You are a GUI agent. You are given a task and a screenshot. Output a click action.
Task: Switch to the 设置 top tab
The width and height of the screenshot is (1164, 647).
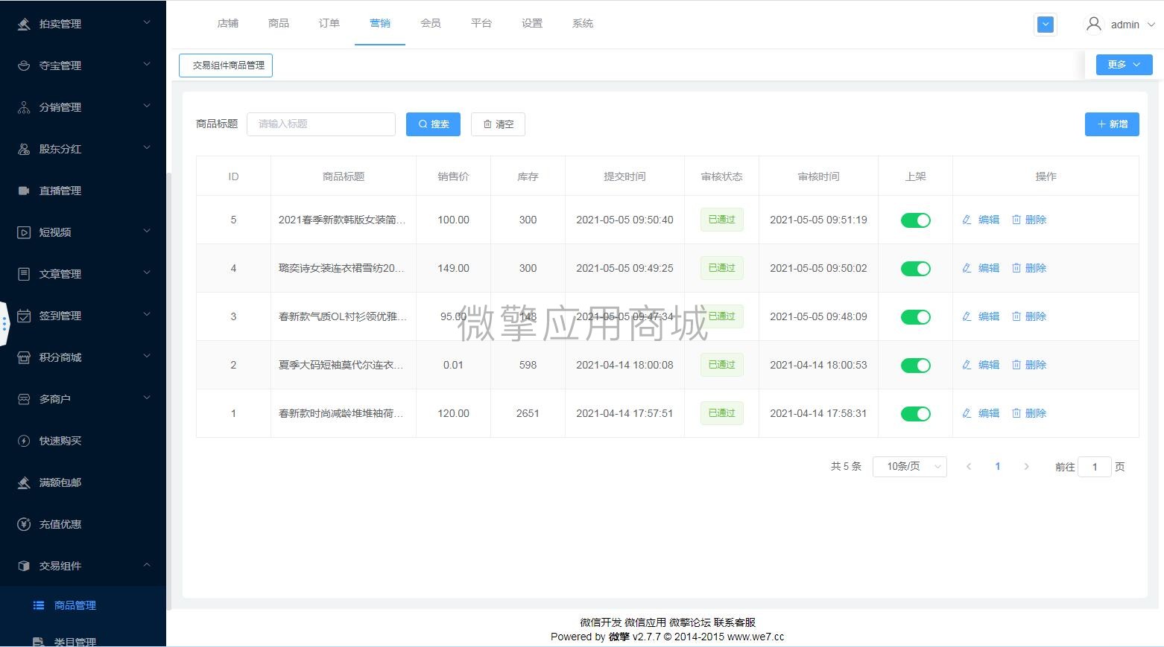[x=532, y=23]
